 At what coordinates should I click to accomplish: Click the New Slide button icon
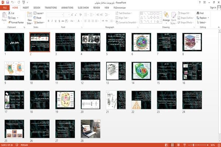click(29, 15)
